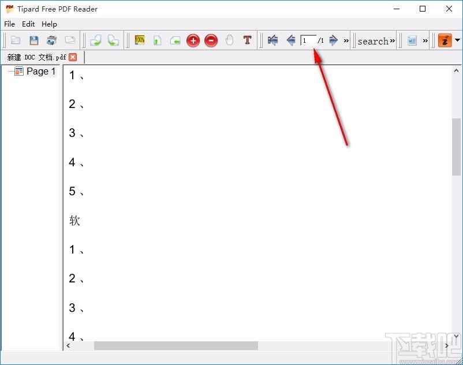Click the horizontal scrollbar thumb
The image size is (463, 365).
coord(176,345)
